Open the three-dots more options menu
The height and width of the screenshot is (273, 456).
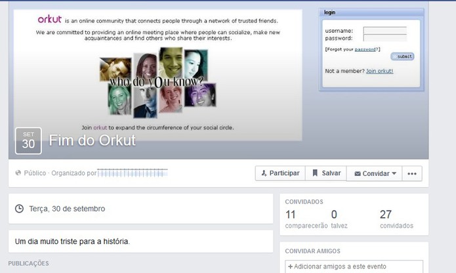[412, 173]
